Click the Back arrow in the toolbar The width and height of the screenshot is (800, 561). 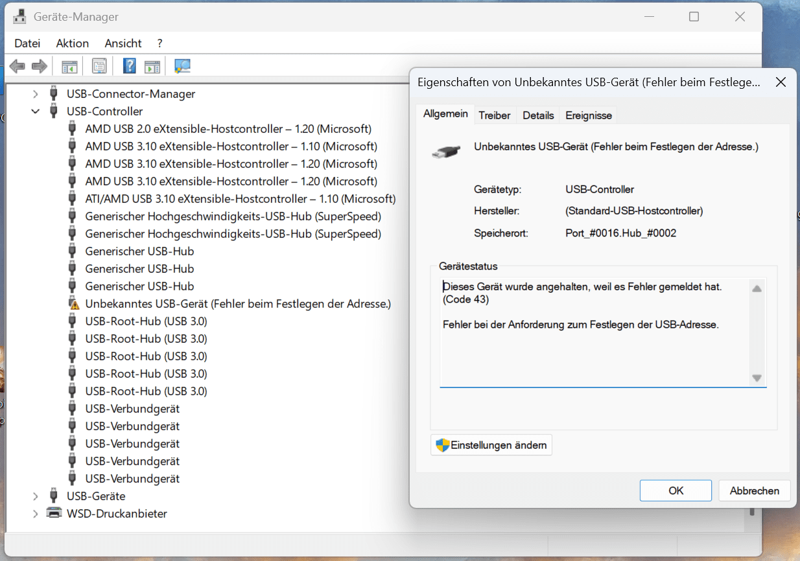(18, 66)
